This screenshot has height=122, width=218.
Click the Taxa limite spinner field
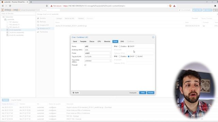pyautogui.click(x=98, y=61)
